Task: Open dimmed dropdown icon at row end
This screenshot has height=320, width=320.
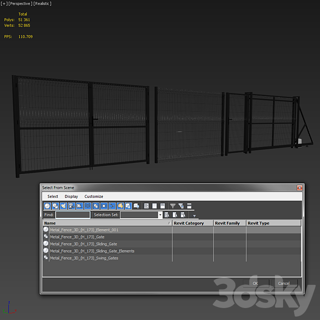Action: coord(193,215)
